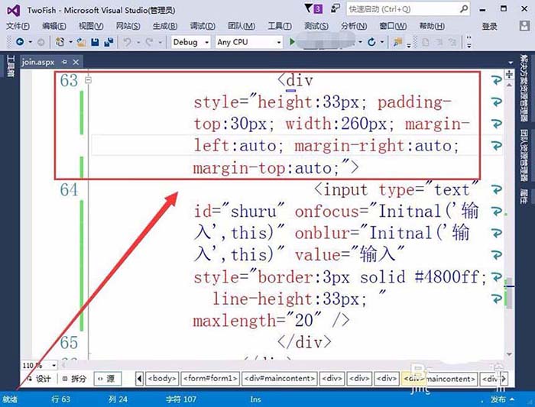Open the 解决方案资源管理器 side panel
The height and width of the screenshot is (407, 535).
coord(524,89)
